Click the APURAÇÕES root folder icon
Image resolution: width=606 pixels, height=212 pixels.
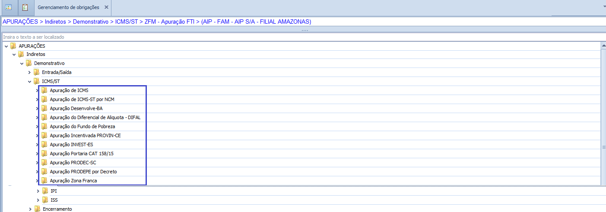13,46
